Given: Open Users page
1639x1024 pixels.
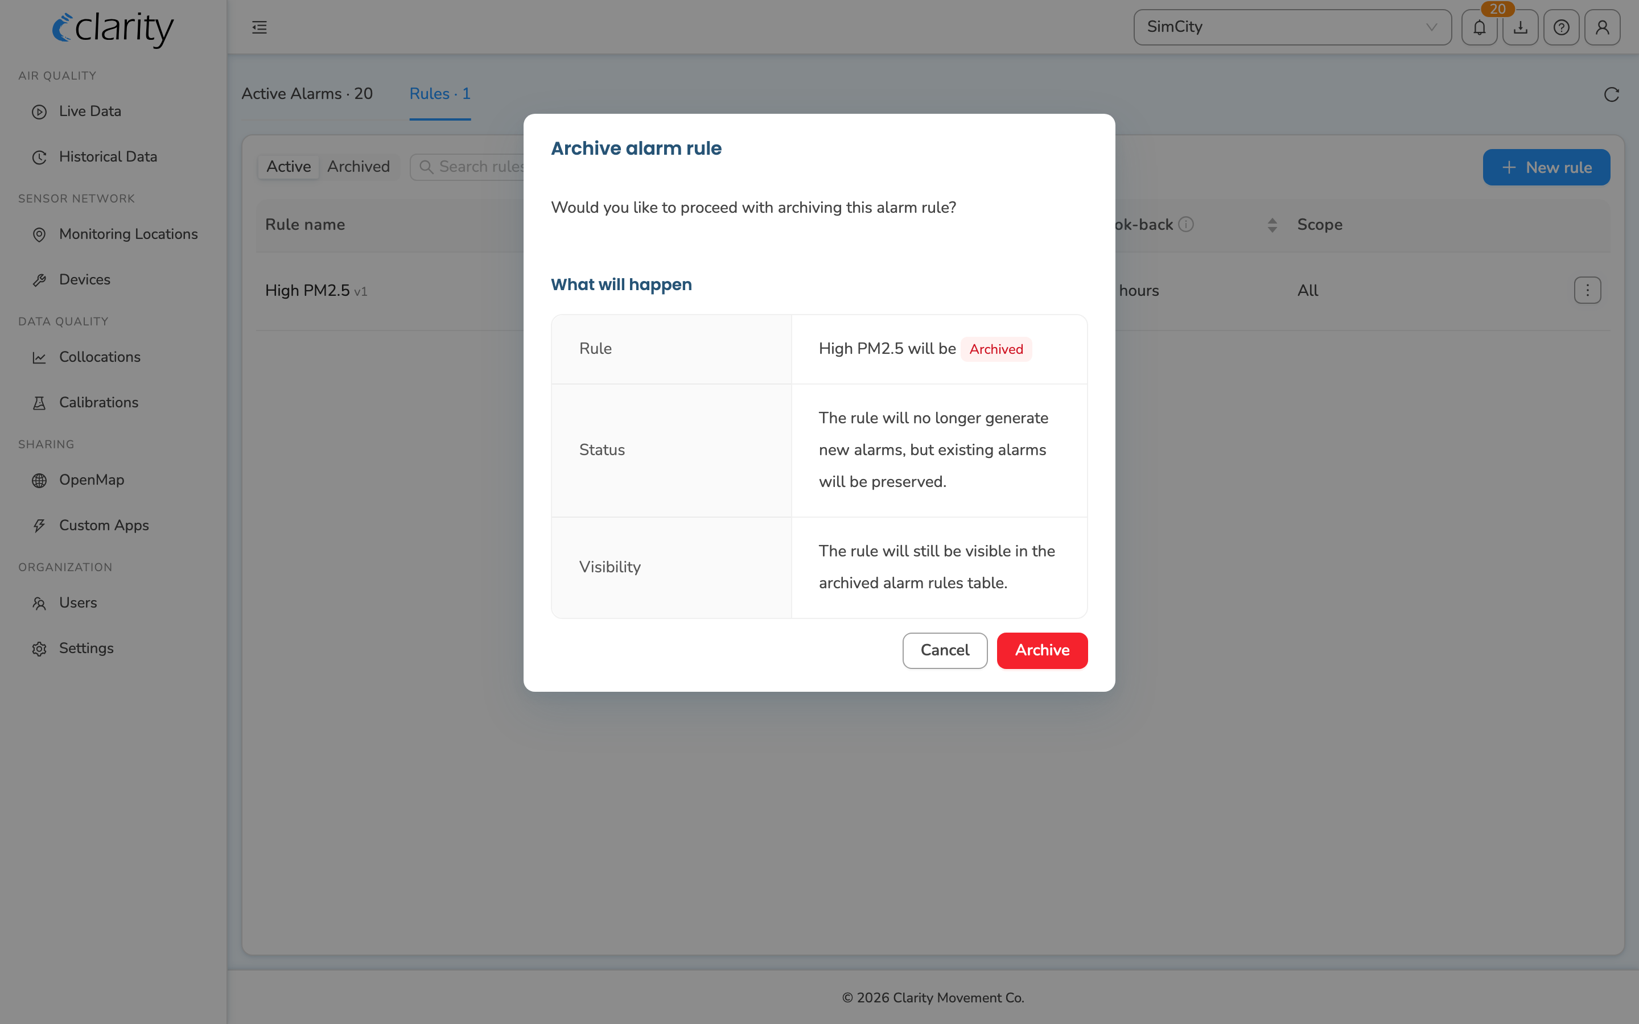Looking at the screenshot, I should [78, 603].
